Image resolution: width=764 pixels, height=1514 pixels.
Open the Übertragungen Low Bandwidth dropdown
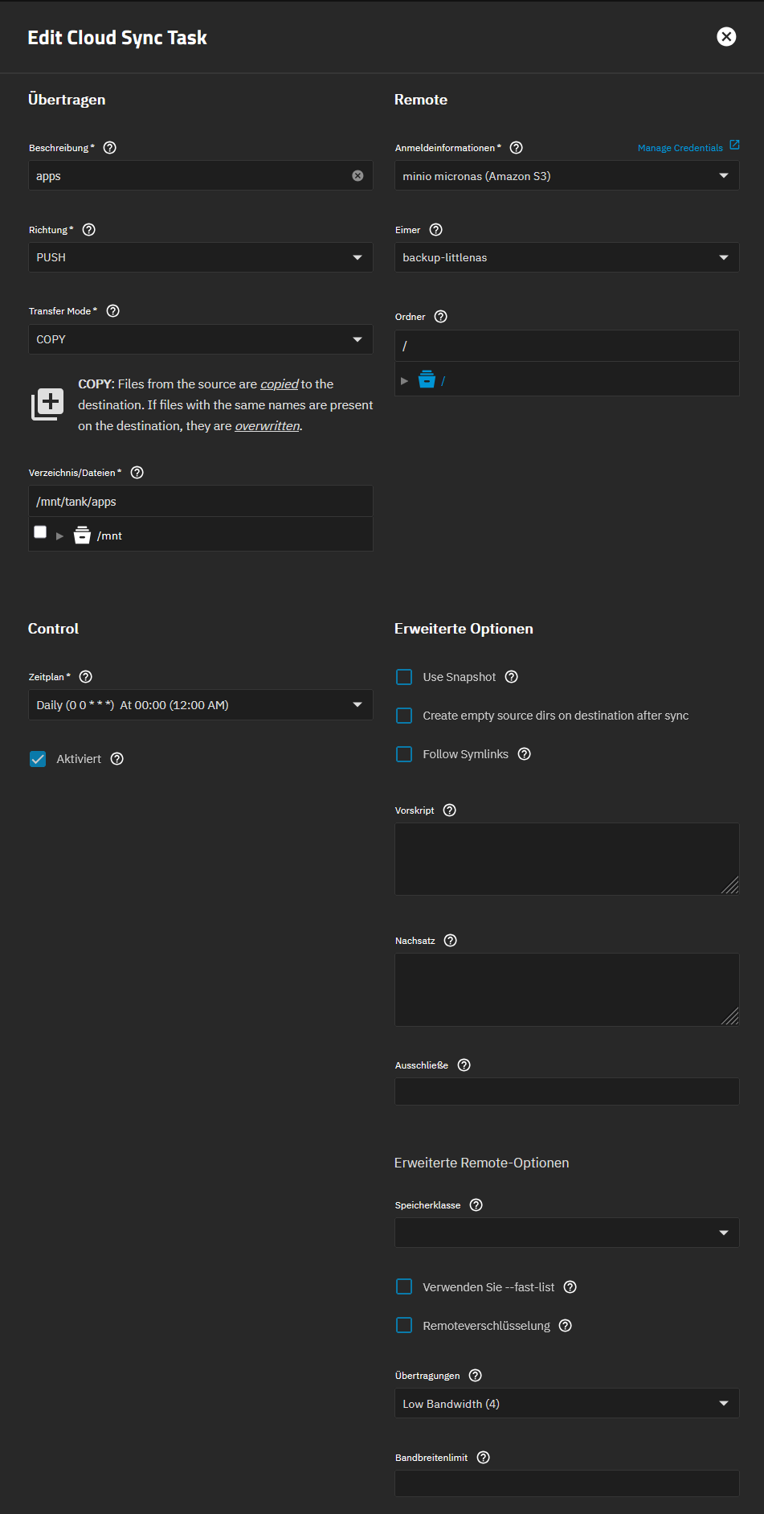567,1404
